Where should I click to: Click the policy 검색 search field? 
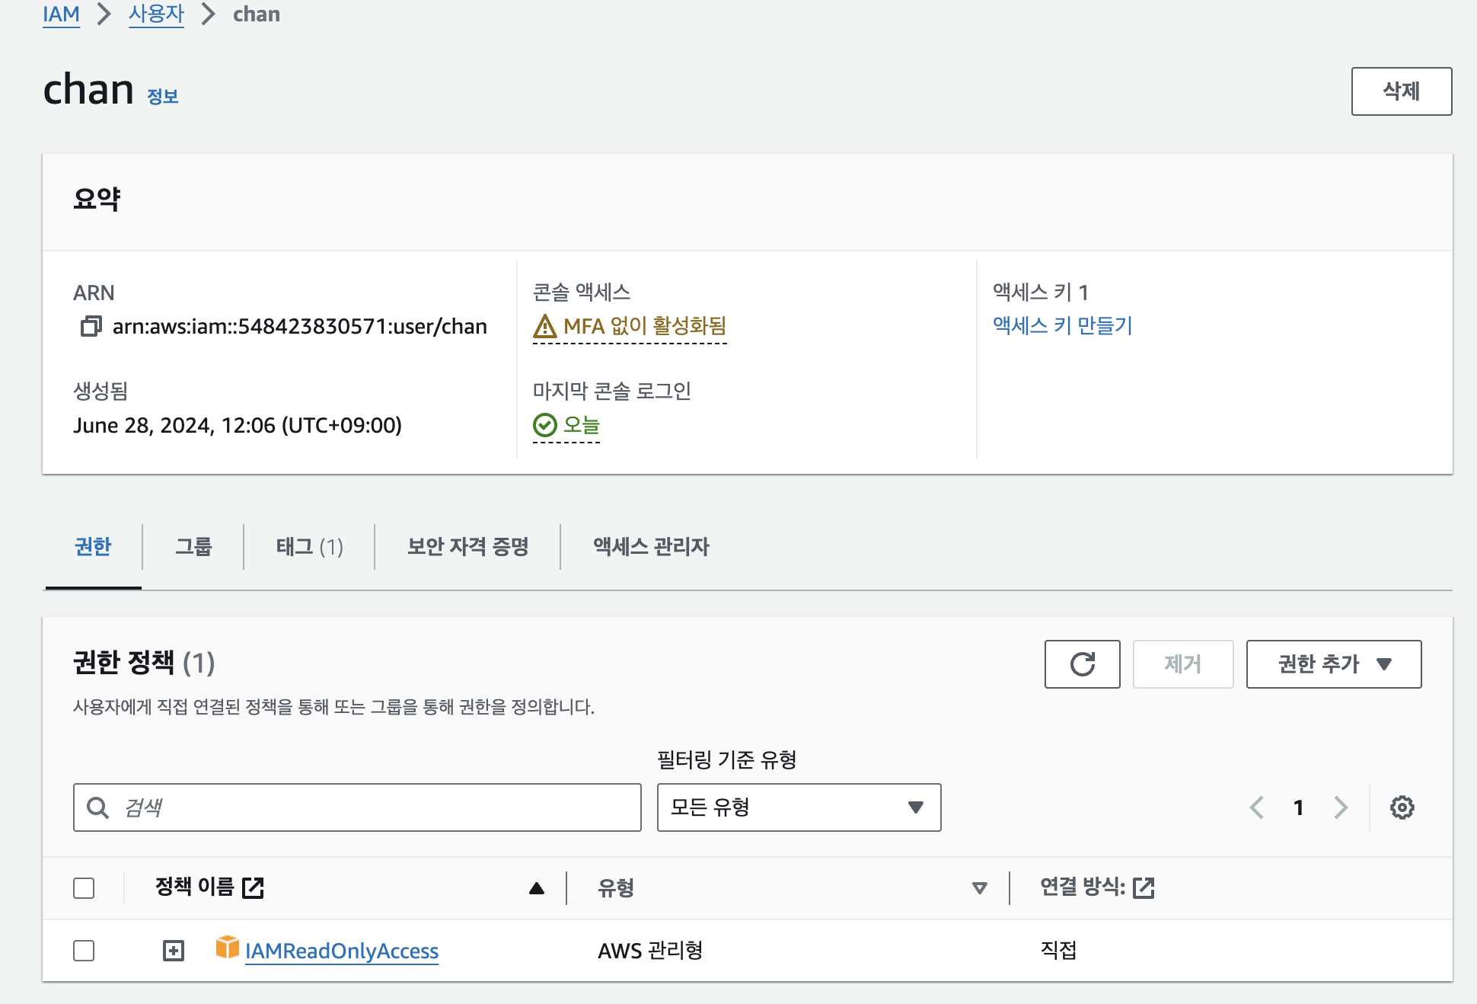373,807
